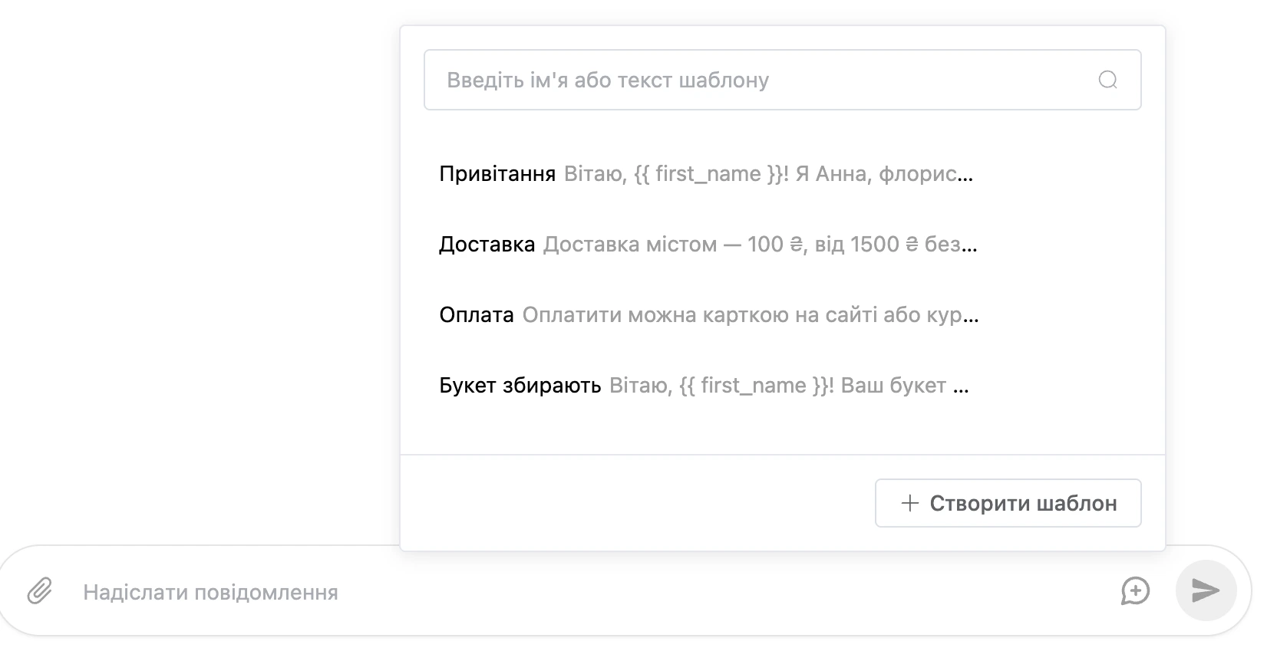Focus the Надіслати повідомлення message box
The width and height of the screenshot is (1277, 661).
(x=591, y=592)
